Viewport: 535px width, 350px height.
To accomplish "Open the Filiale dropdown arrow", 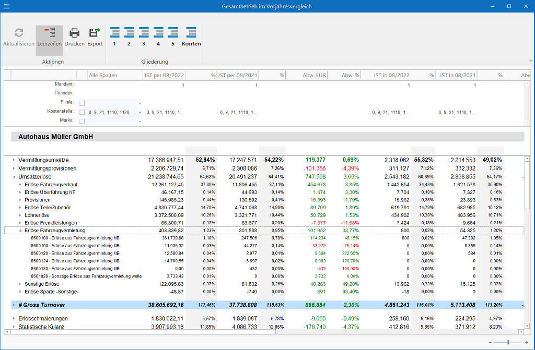I will (x=140, y=103).
